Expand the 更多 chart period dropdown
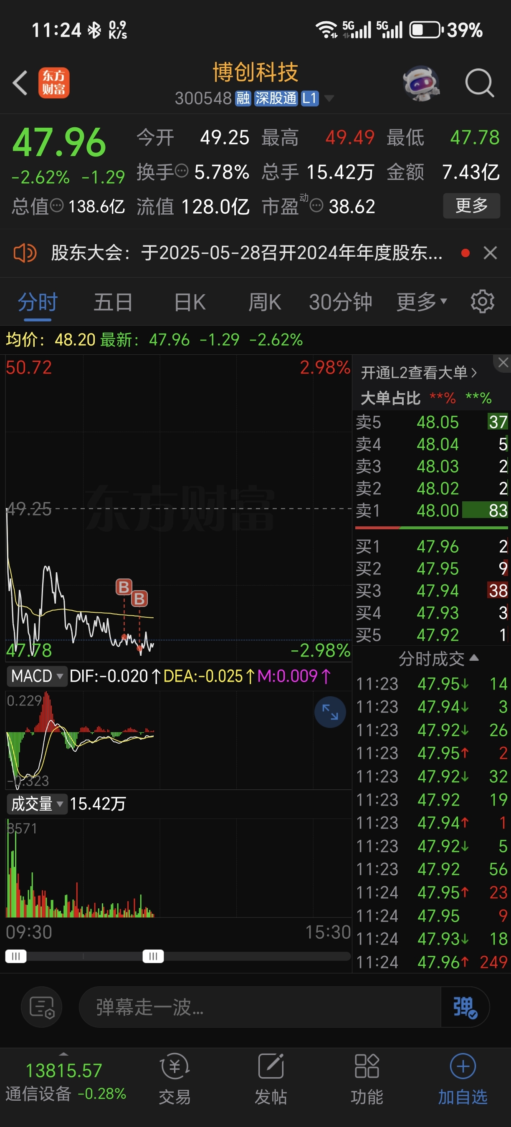 point(422,302)
